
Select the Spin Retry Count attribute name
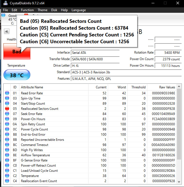(33, 124)
